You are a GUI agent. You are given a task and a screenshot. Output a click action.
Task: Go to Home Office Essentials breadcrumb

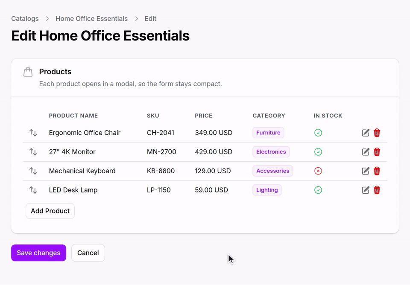point(91,18)
